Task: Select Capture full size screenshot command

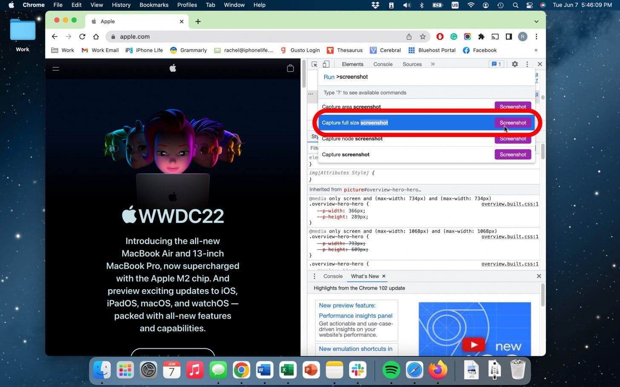Action: click(x=426, y=123)
